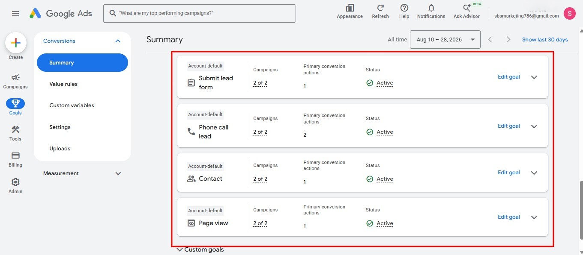Click the Page view eye icon
The image size is (583, 255).
[x=191, y=223]
